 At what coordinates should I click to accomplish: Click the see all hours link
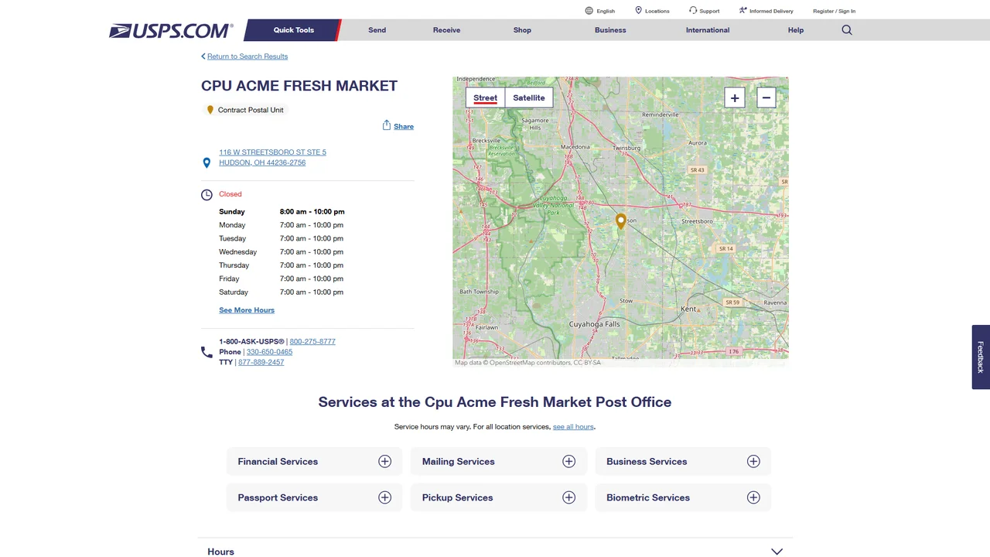(x=573, y=427)
